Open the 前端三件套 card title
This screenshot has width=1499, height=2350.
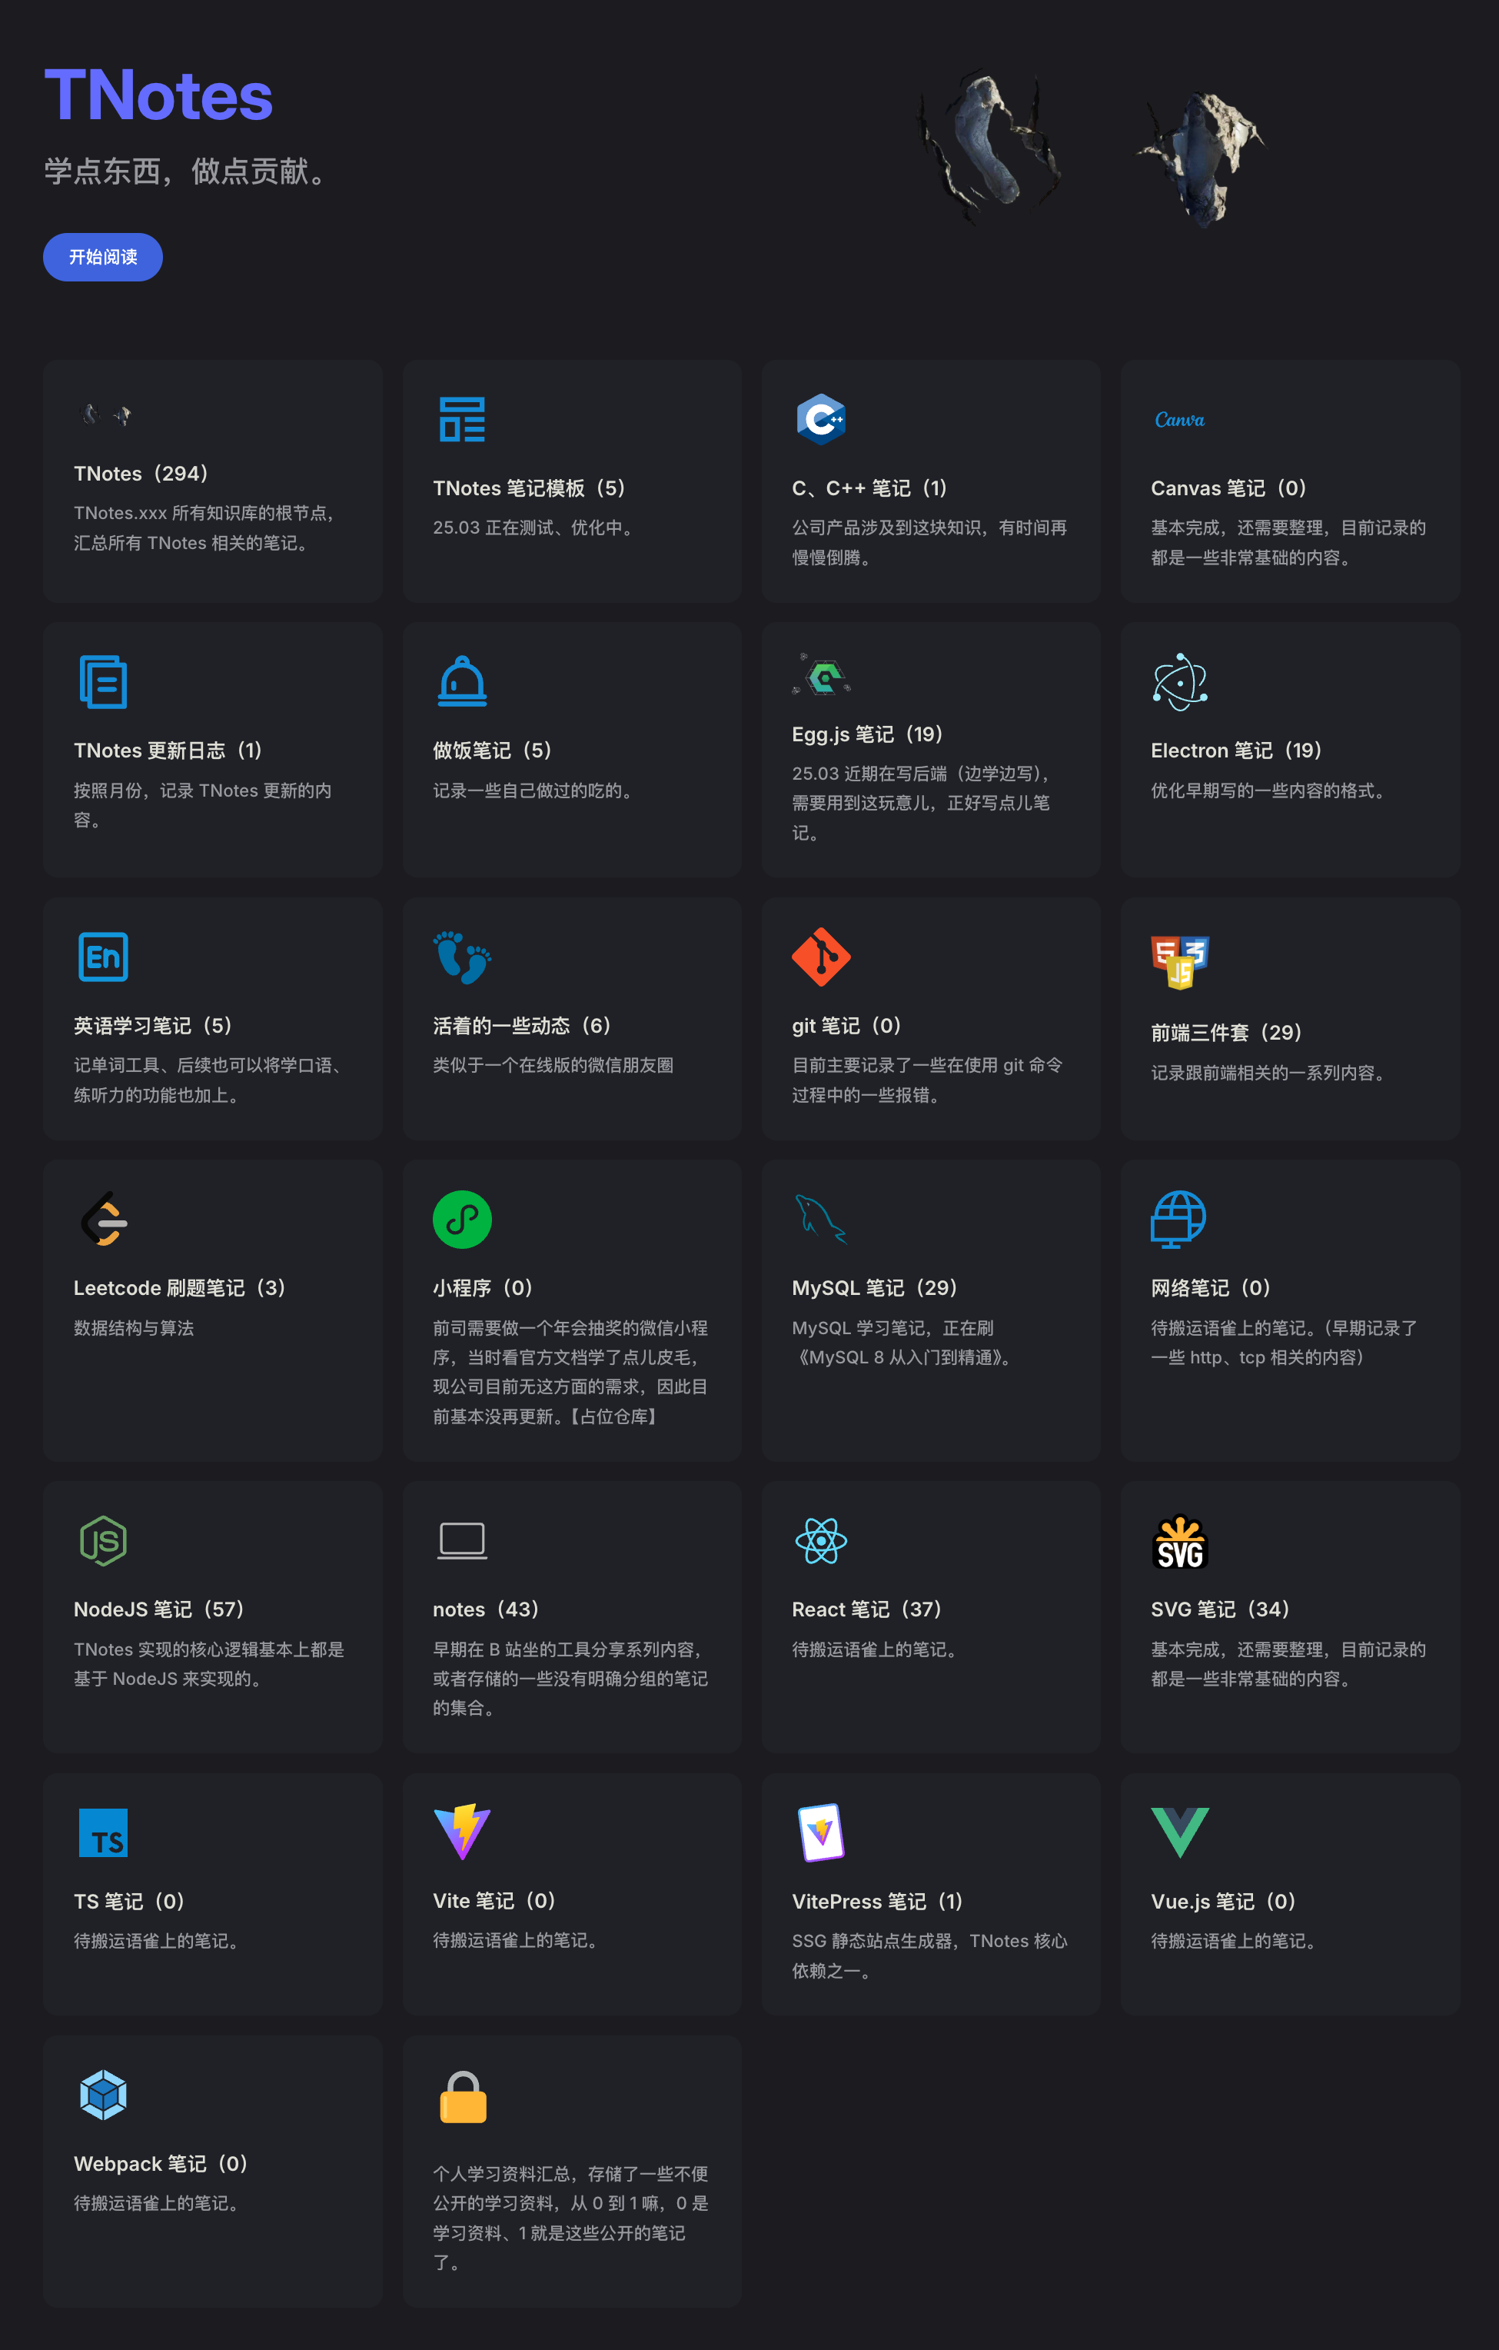1226,1033
